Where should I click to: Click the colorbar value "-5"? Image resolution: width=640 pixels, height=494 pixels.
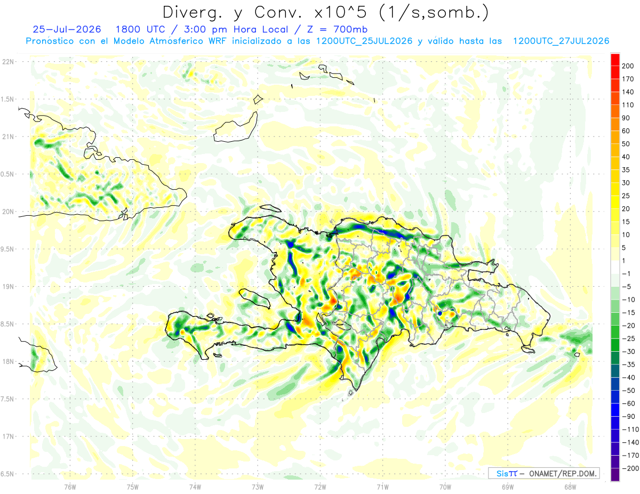tap(626, 287)
